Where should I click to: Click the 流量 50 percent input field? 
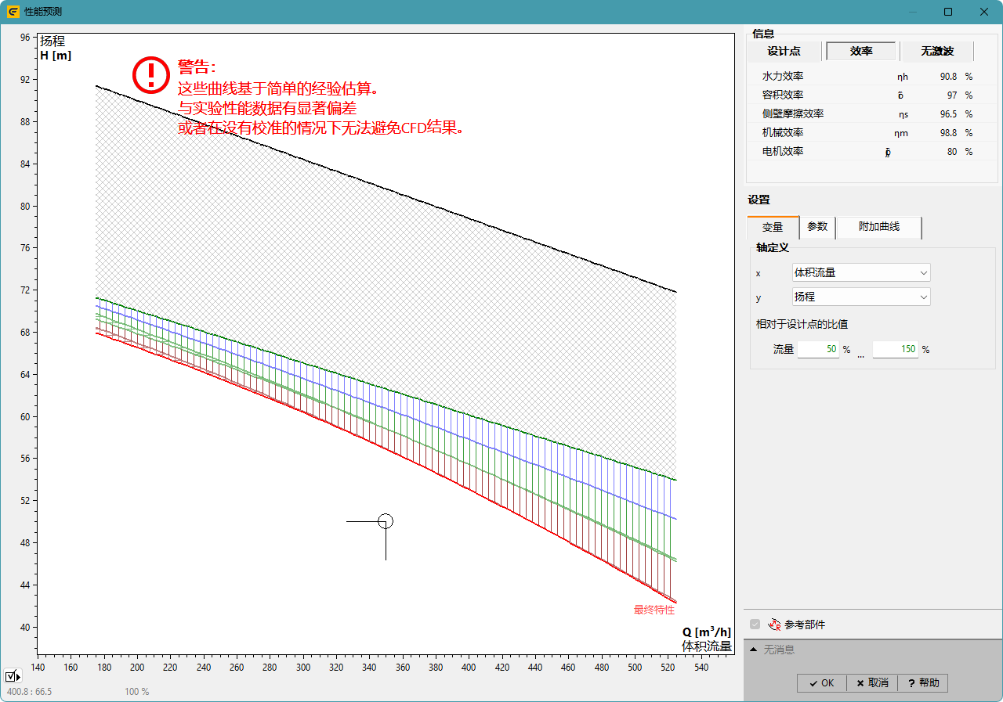pos(818,349)
